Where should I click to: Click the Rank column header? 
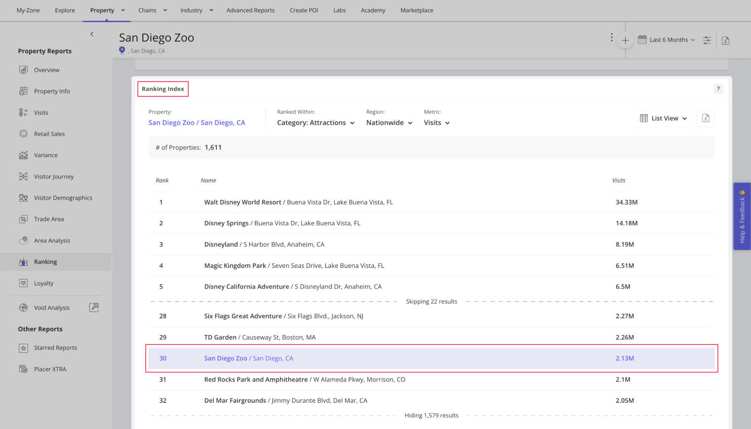[162, 180]
